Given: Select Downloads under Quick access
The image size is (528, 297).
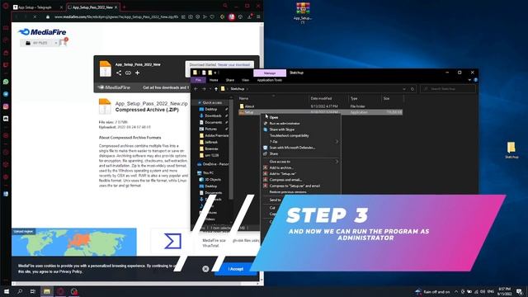Looking at the screenshot, I should coord(213,115).
